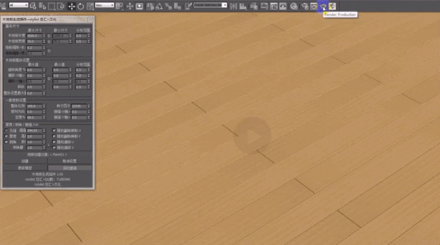Enable the 无缝 checkbox
The image size is (440, 245).
(x=6, y=131)
